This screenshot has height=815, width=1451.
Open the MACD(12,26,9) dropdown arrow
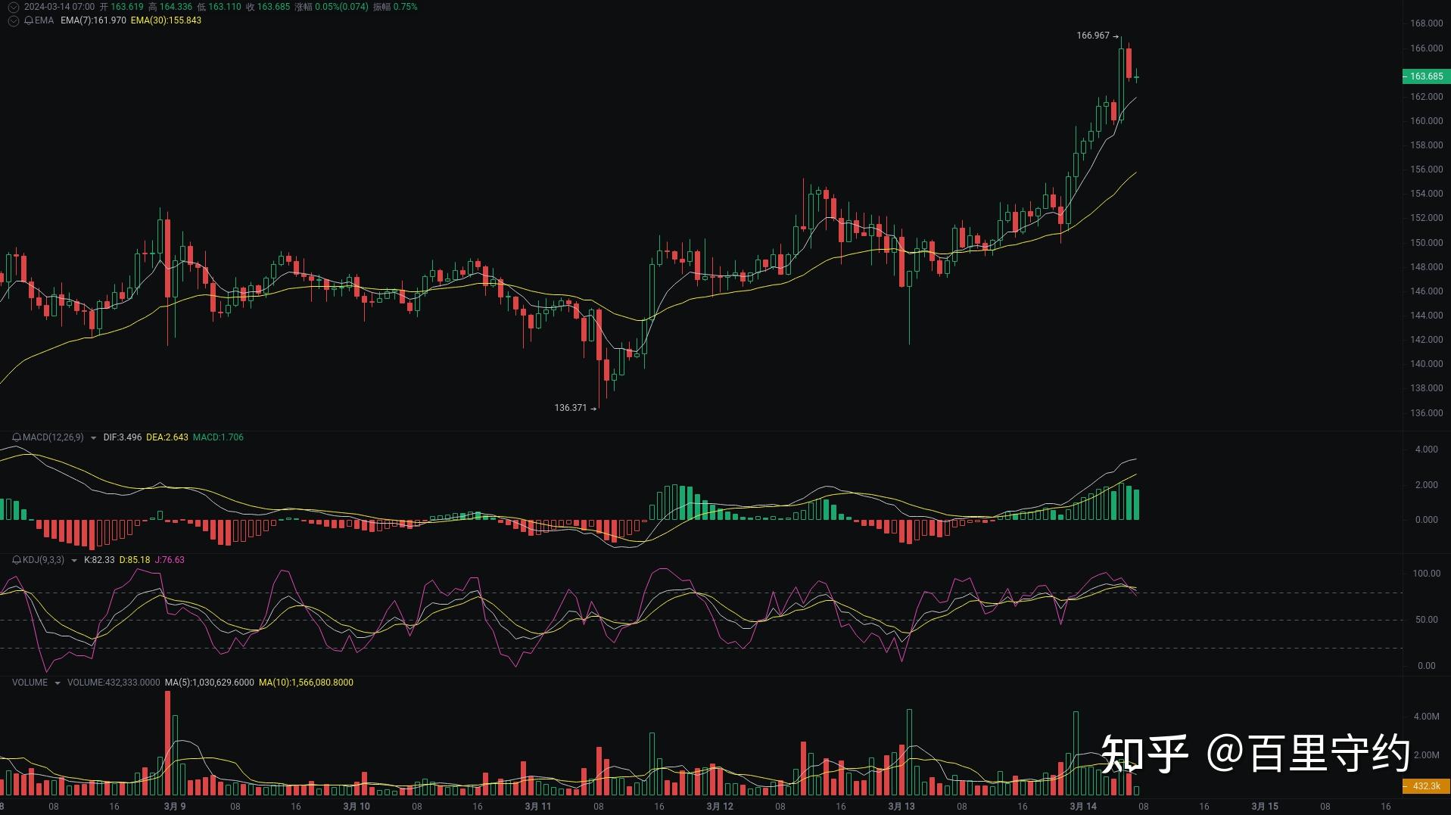click(x=93, y=438)
